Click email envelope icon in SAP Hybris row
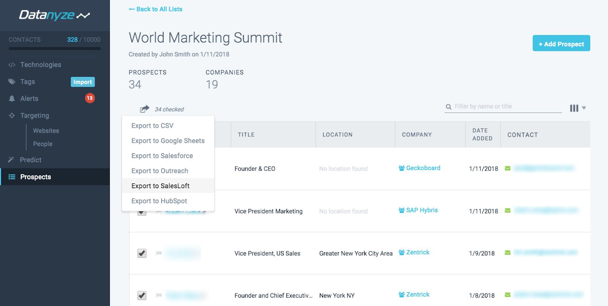The height and width of the screenshot is (306, 608). click(x=507, y=211)
